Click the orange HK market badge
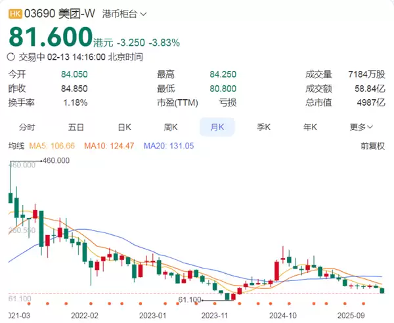This screenshot has height=323, width=394. (14, 13)
